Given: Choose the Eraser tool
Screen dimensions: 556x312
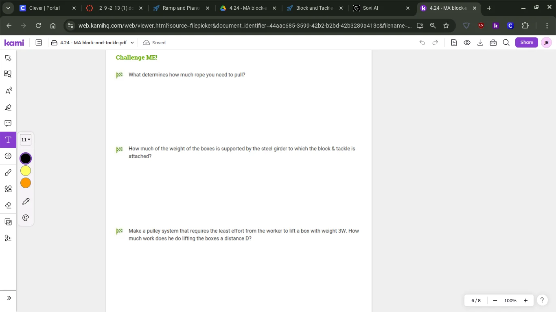Looking at the screenshot, I should click(x=8, y=205).
